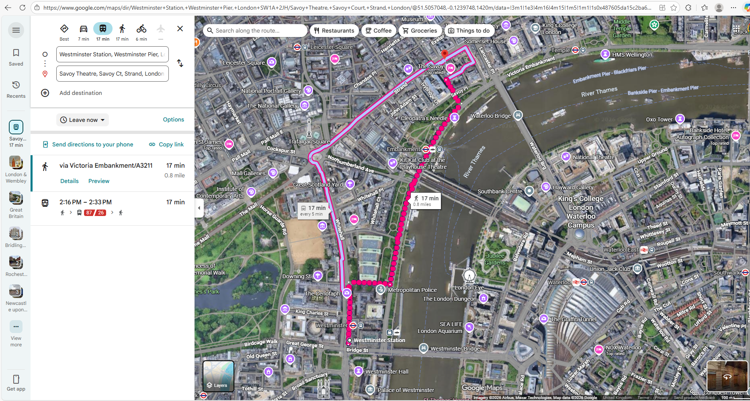Viewport: 750px width, 401px height.
Task: Open the Layers map switcher
Action: [218, 376]
